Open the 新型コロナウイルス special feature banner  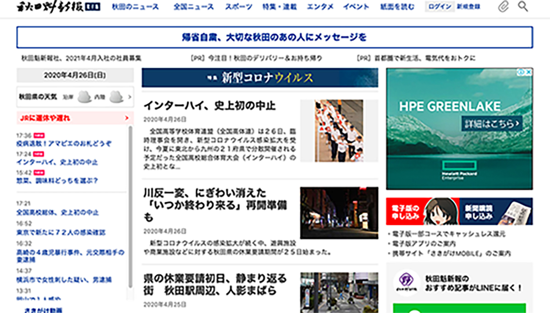click(260, 78)
